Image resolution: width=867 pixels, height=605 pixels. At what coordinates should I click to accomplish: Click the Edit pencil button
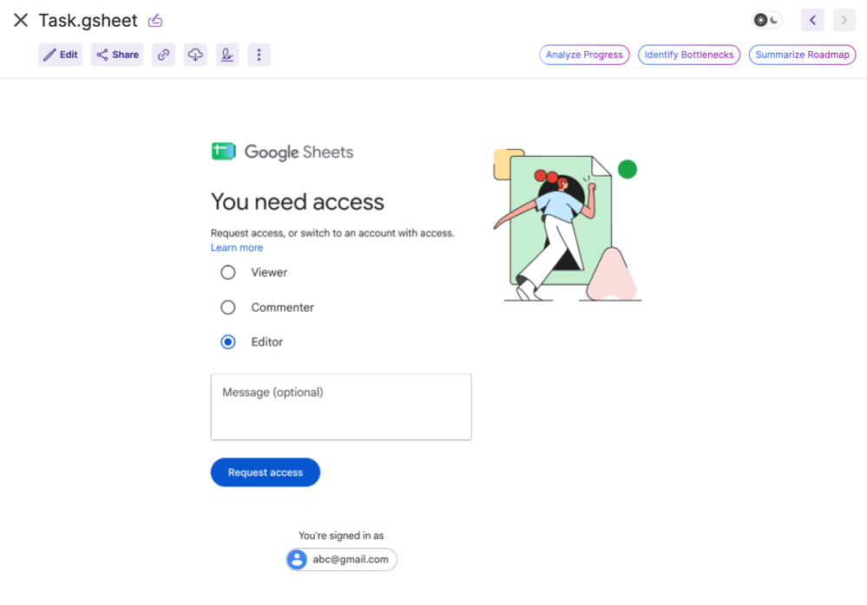60,55
